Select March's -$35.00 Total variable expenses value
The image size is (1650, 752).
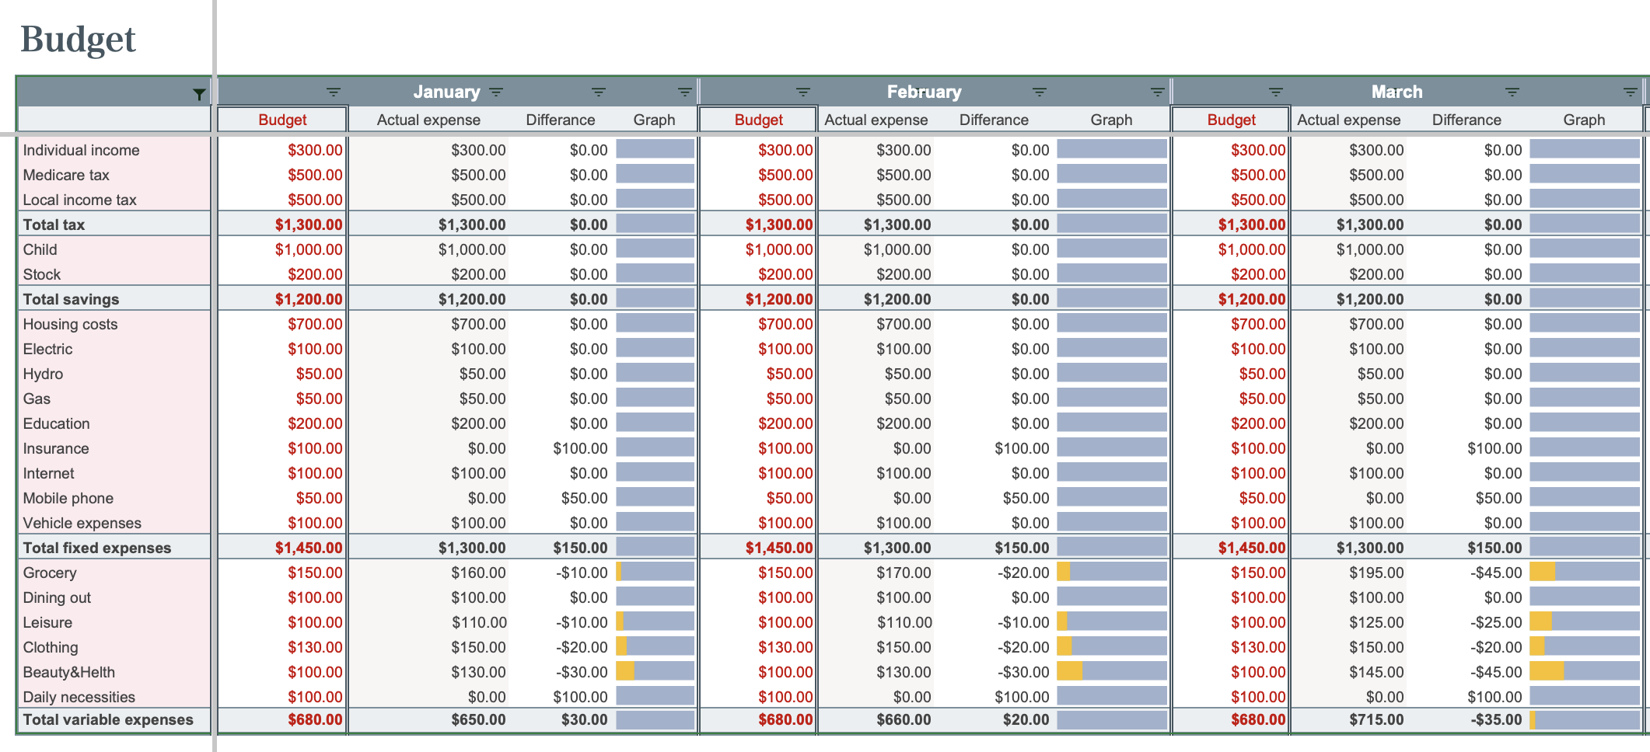(1491, 719)
